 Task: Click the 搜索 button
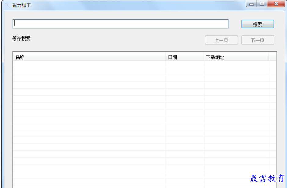(x=257, y=24)
